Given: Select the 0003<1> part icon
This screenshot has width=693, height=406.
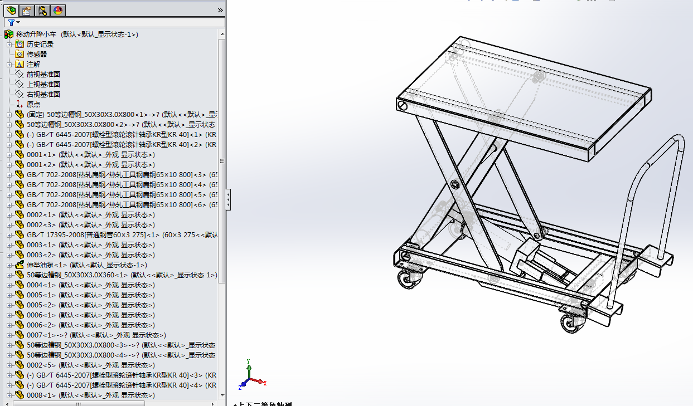Looking at the screenshot, I should click(x=20, y=245).
